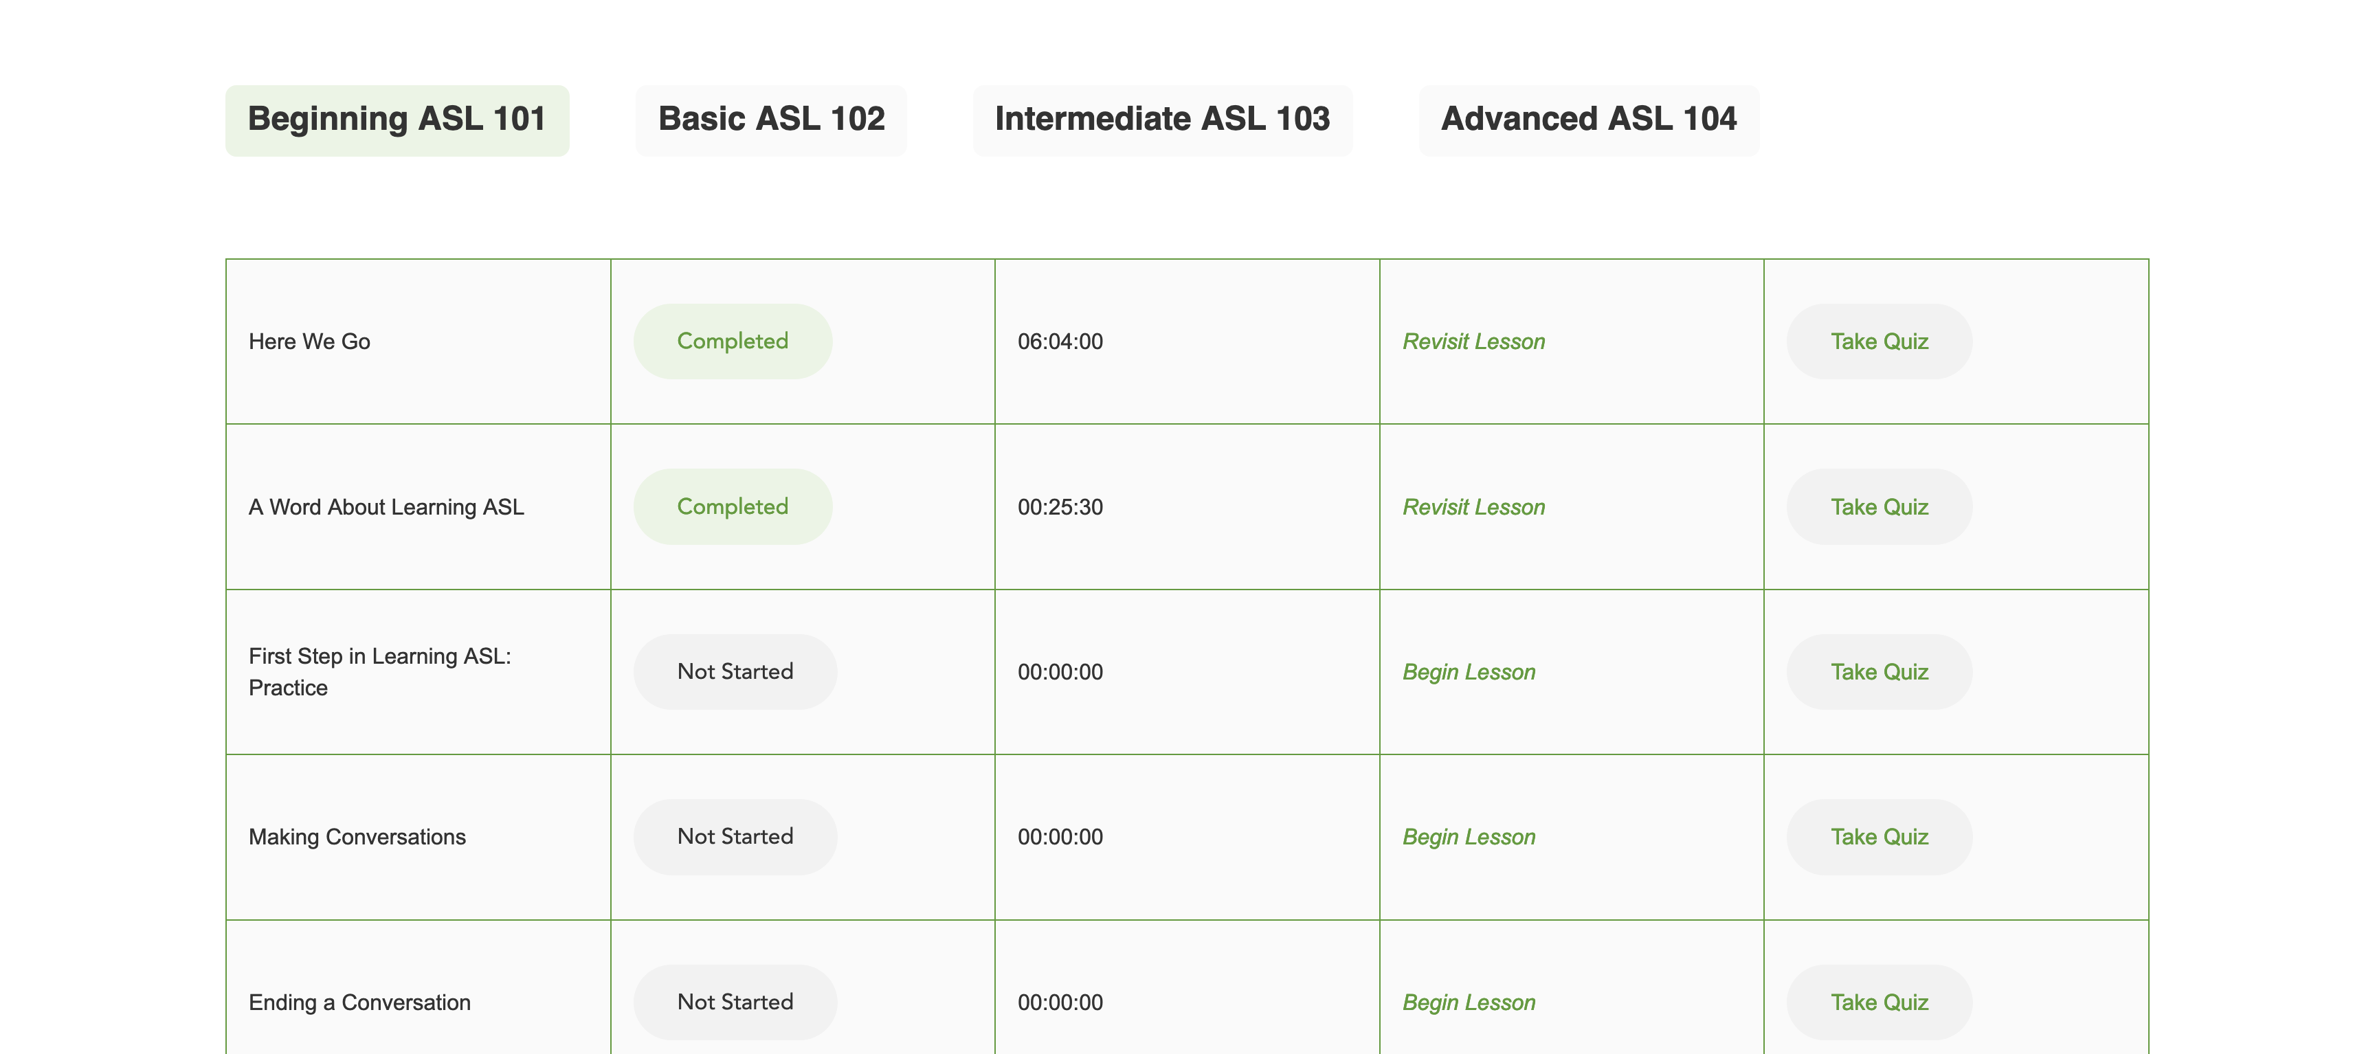Begin the Ending a Conversation lesson

pyautogui.click(x=1469, y=1002)
